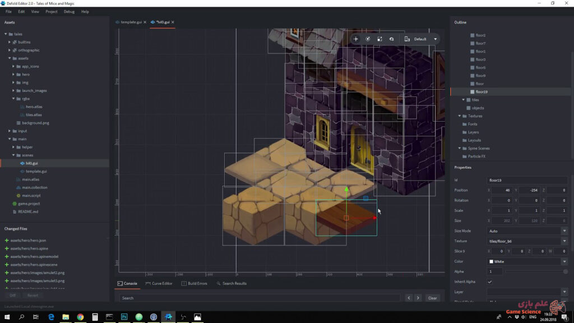The height and width of the screenshot is (323, 574).
Task: Select tiles.atlas in the asset tree
Action: coord(34,114)
